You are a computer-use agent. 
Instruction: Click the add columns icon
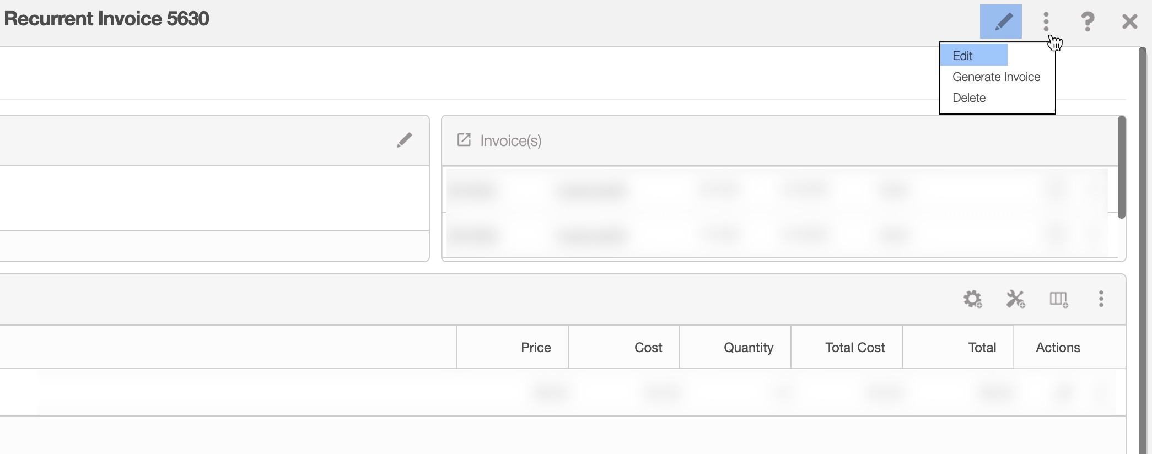pyautogui.click(x=1058, y=299)
